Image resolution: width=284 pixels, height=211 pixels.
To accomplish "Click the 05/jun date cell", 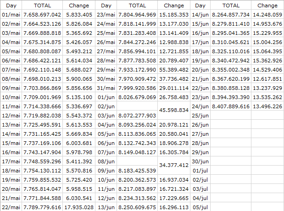I will coord(106,134).
